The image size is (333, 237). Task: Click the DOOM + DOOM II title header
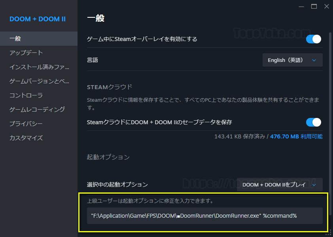[38, 19]
